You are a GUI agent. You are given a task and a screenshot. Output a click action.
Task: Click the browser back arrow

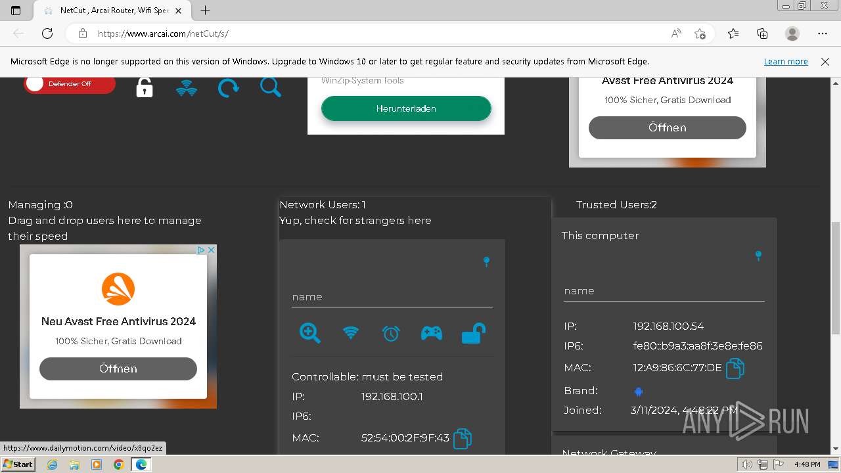coord(18,34)
